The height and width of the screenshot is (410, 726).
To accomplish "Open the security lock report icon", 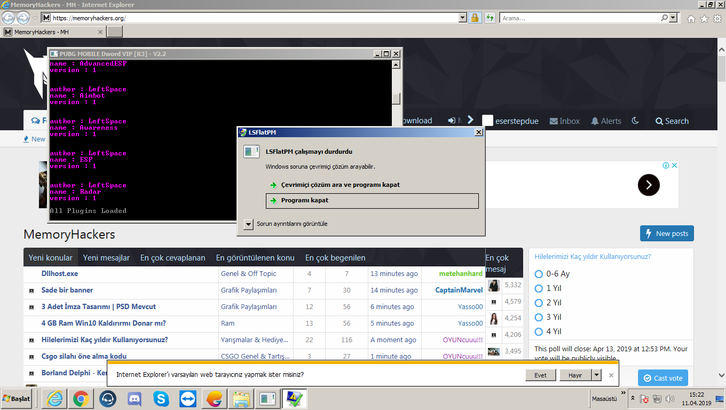I will coord(474,18).
